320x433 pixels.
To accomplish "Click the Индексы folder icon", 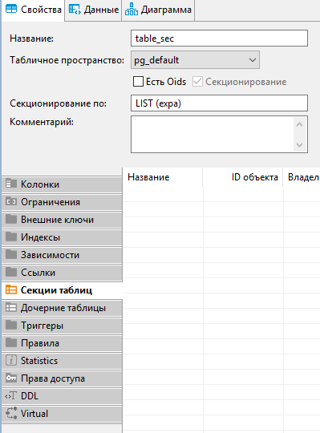I will 11,237.
